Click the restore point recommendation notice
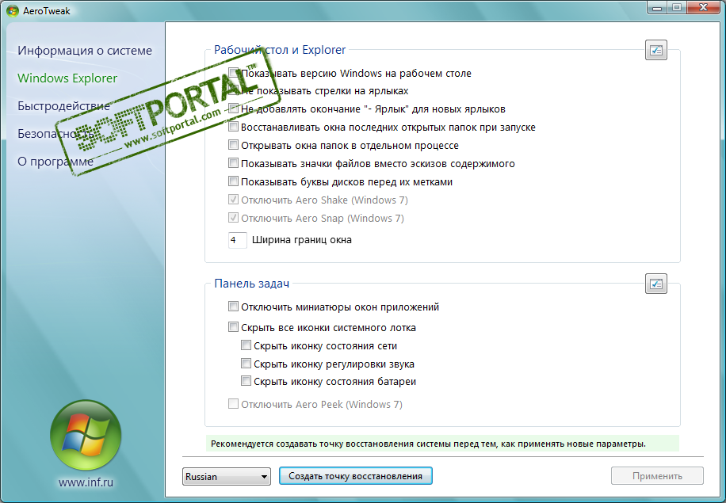The image size is (726, 503). (x=442, y=444)
